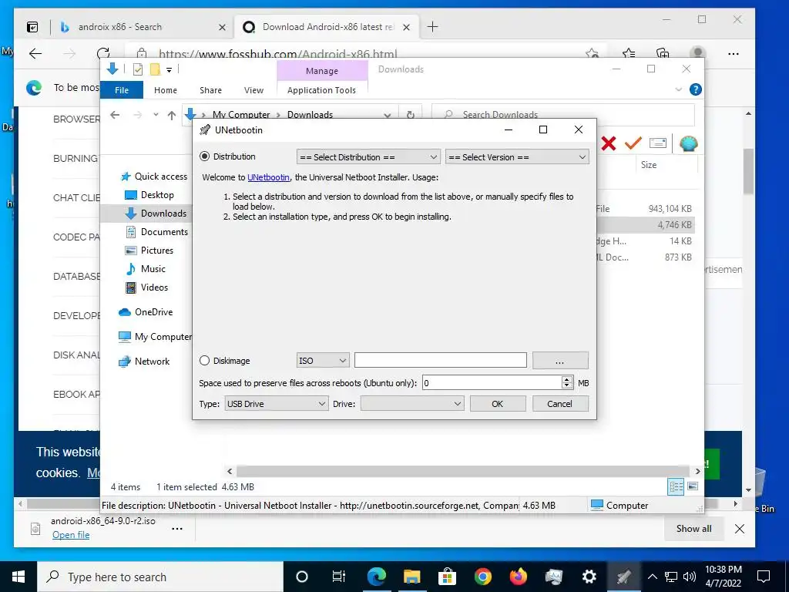The height and width of the screenshot is (592, 789).
Task: Open Settings gear from taskbar
Action: 589,577
